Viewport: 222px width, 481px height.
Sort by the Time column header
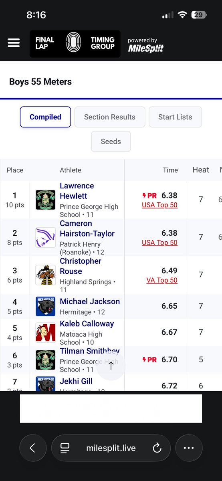[170, 170]
